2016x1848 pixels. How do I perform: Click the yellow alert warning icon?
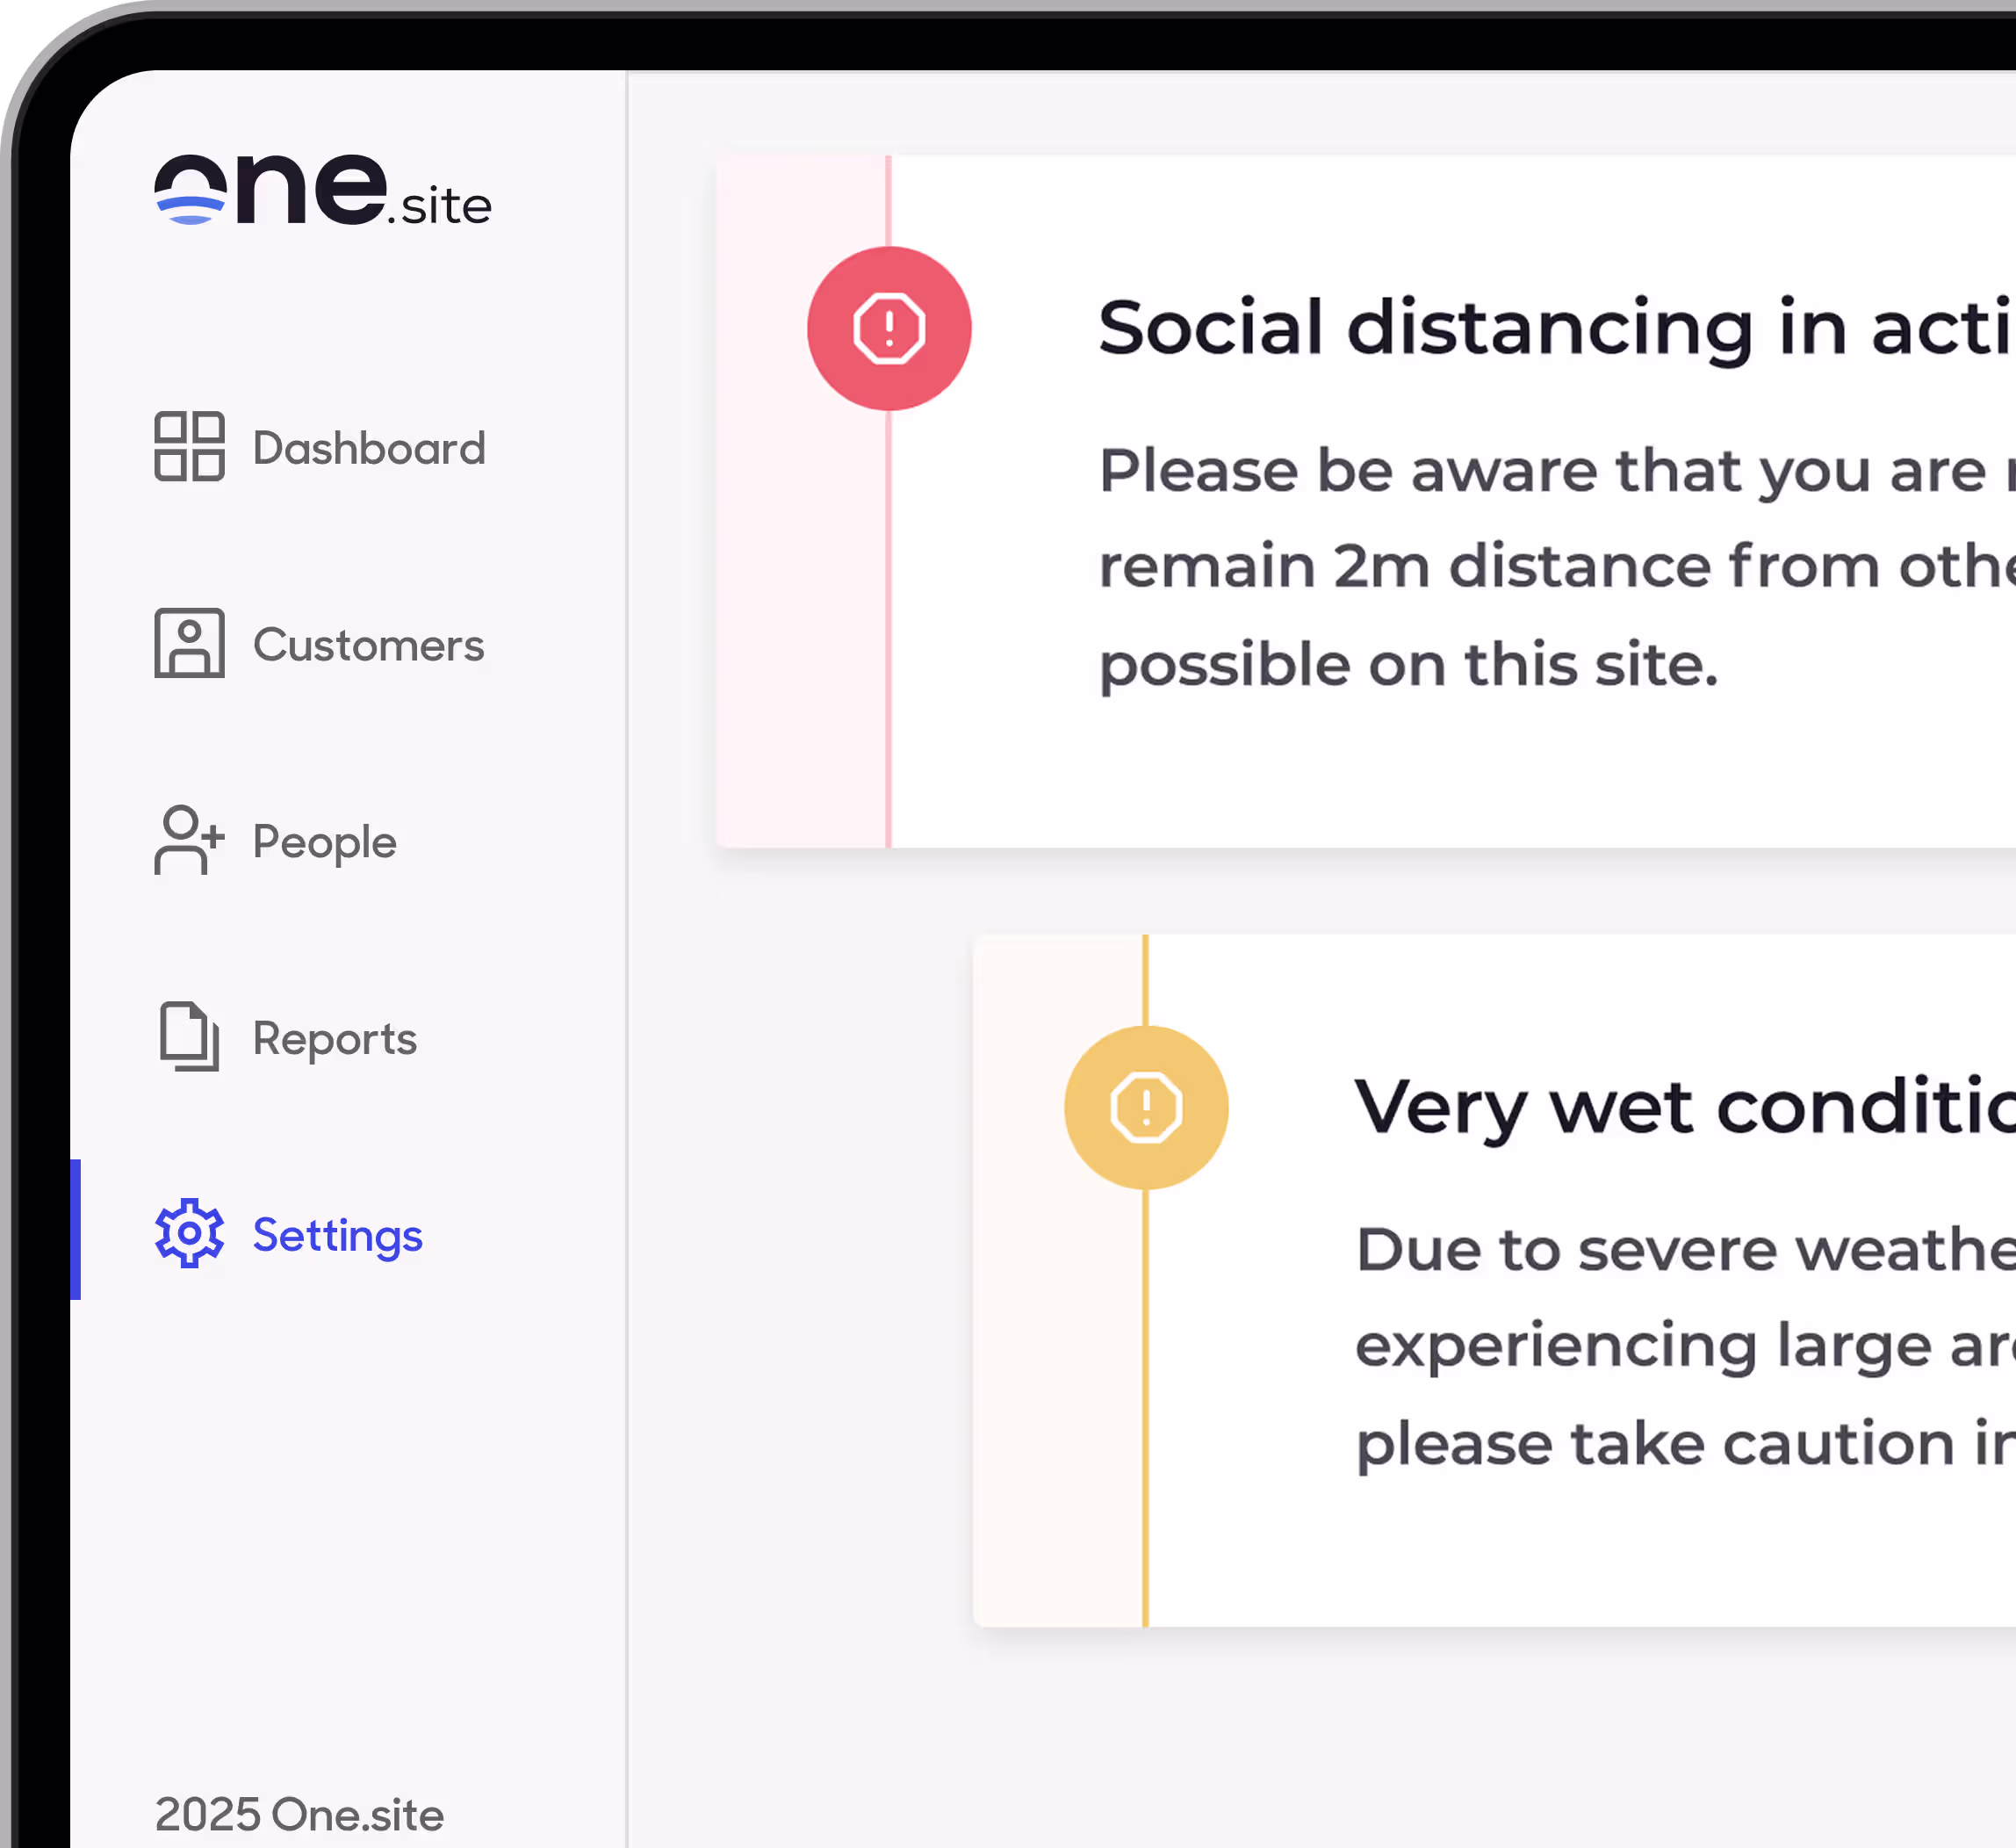point(1146,1108)
